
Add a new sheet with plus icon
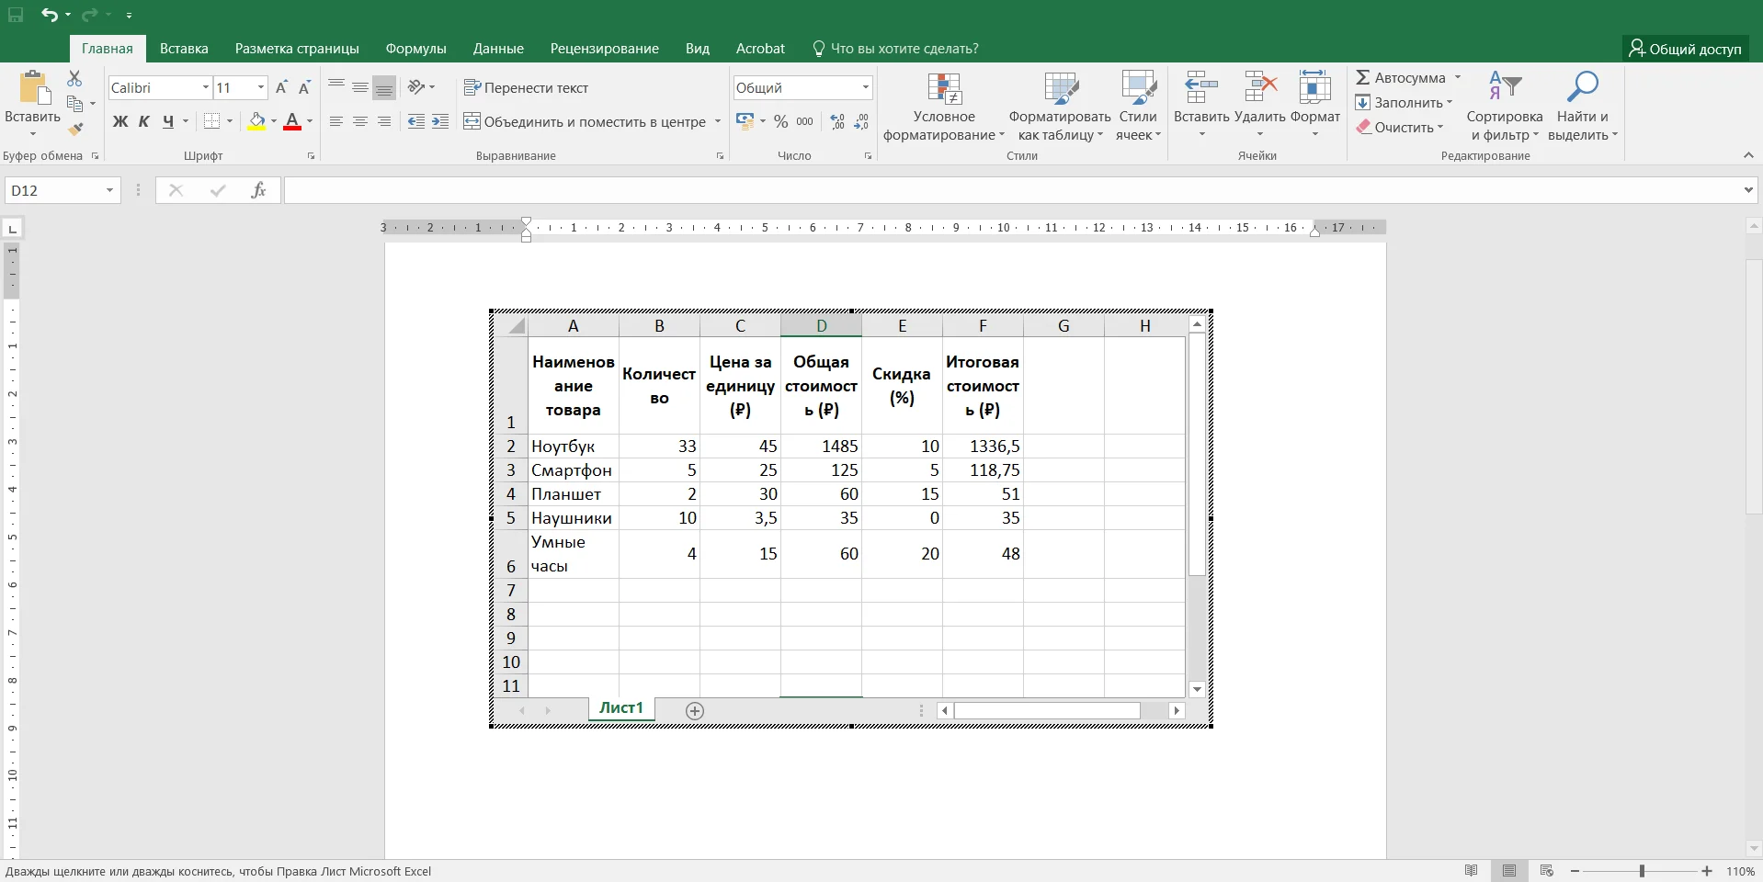pyautogui.click(x=695, y=710)
